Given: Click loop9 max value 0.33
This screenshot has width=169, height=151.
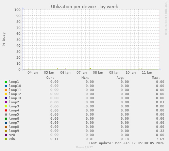Looking at the screenshot, I should 160,131.
